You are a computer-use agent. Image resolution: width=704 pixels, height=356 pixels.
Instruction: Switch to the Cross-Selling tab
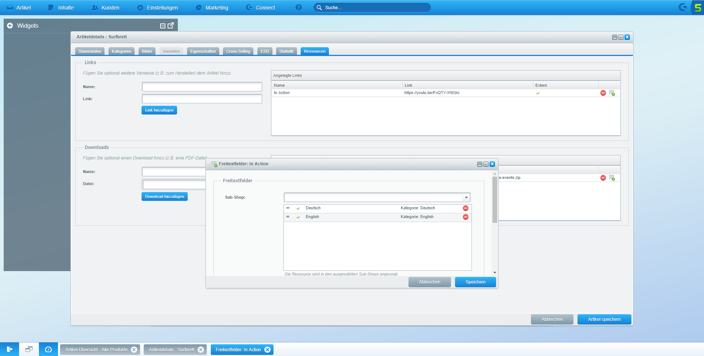click(238, 51)
